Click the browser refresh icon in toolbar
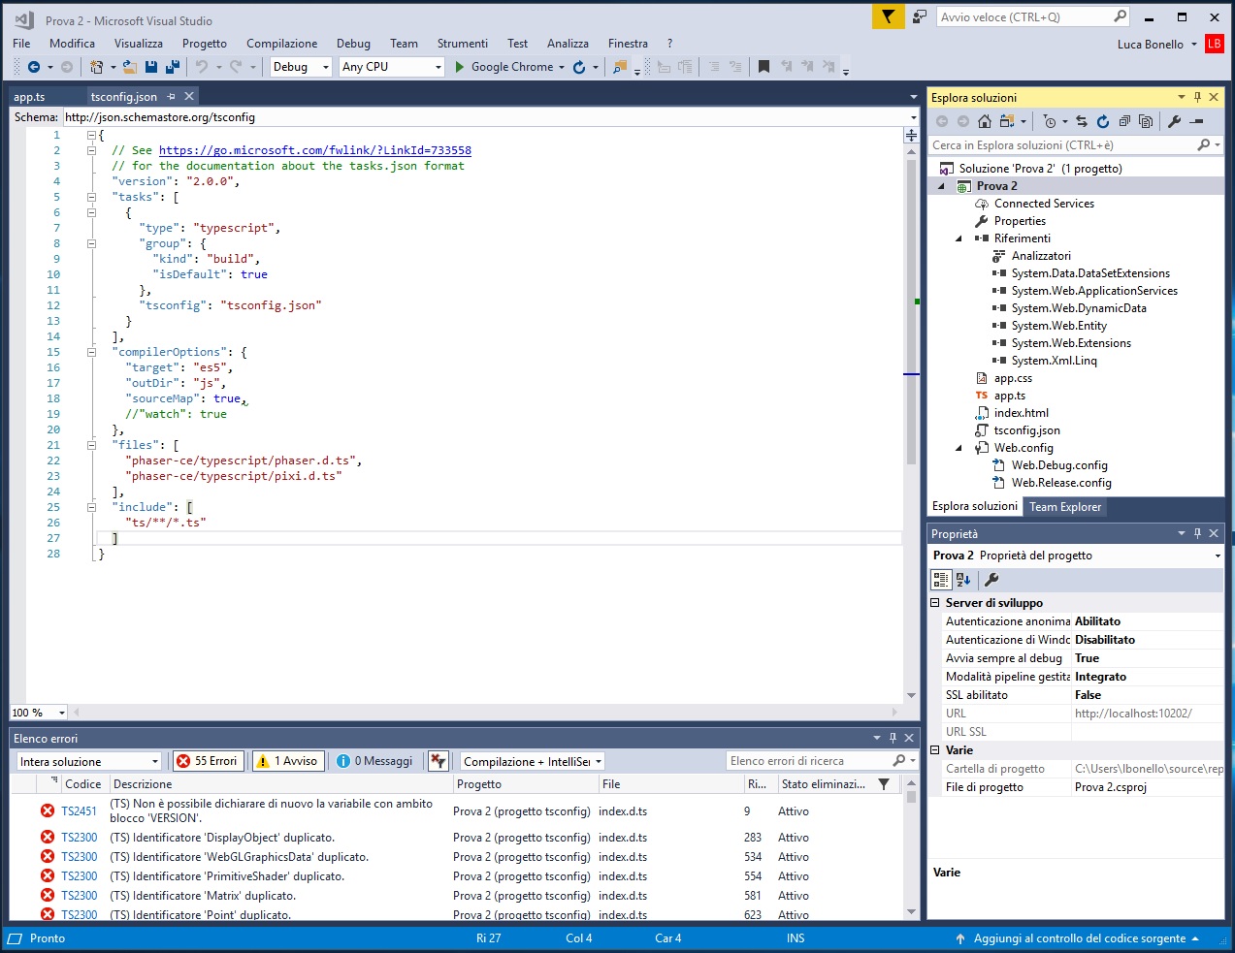The height and width of the screenshot is (953, 1235). pos(579,67)
